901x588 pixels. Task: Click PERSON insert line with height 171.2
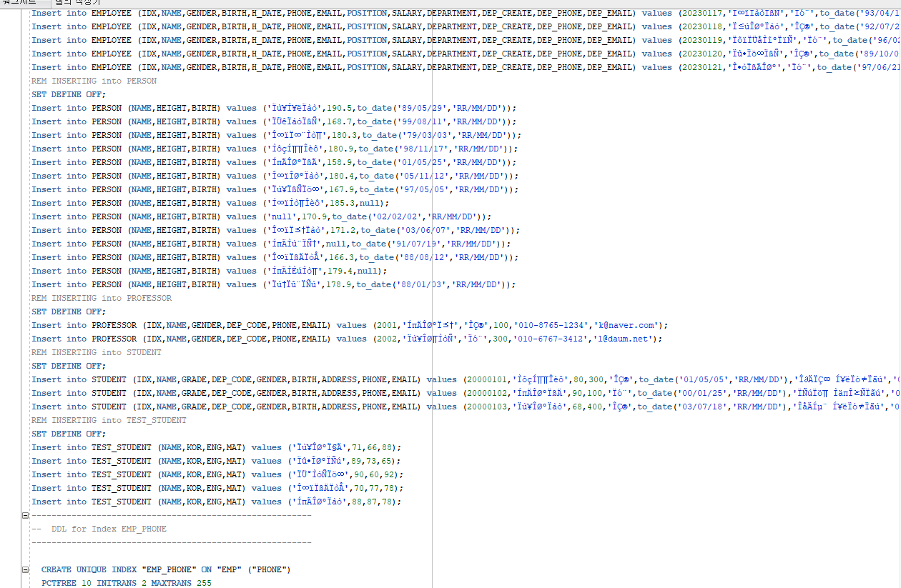(276, 230)
